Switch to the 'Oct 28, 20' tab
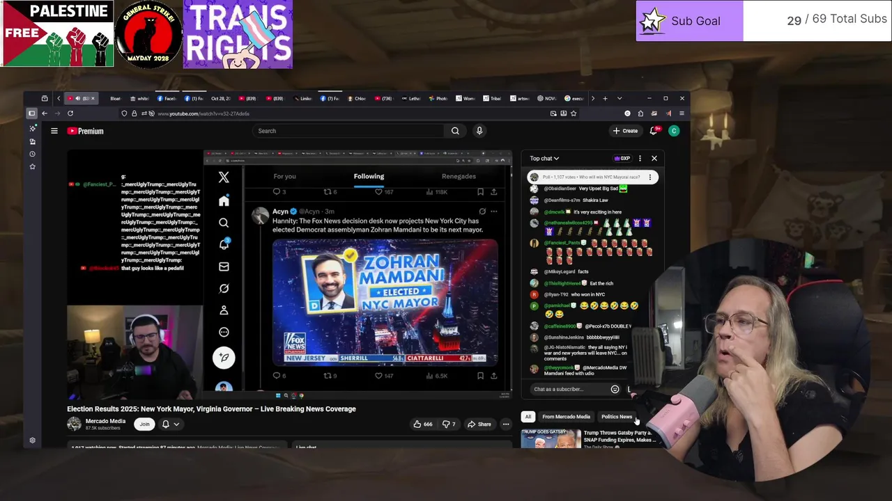This screenshot has height=501, width=892. (x=220, y=98)
